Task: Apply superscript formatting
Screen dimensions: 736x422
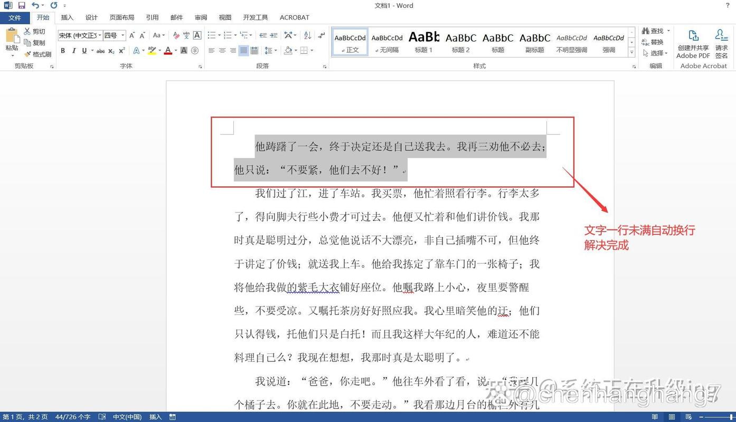Action: click(x=122, y=51)
